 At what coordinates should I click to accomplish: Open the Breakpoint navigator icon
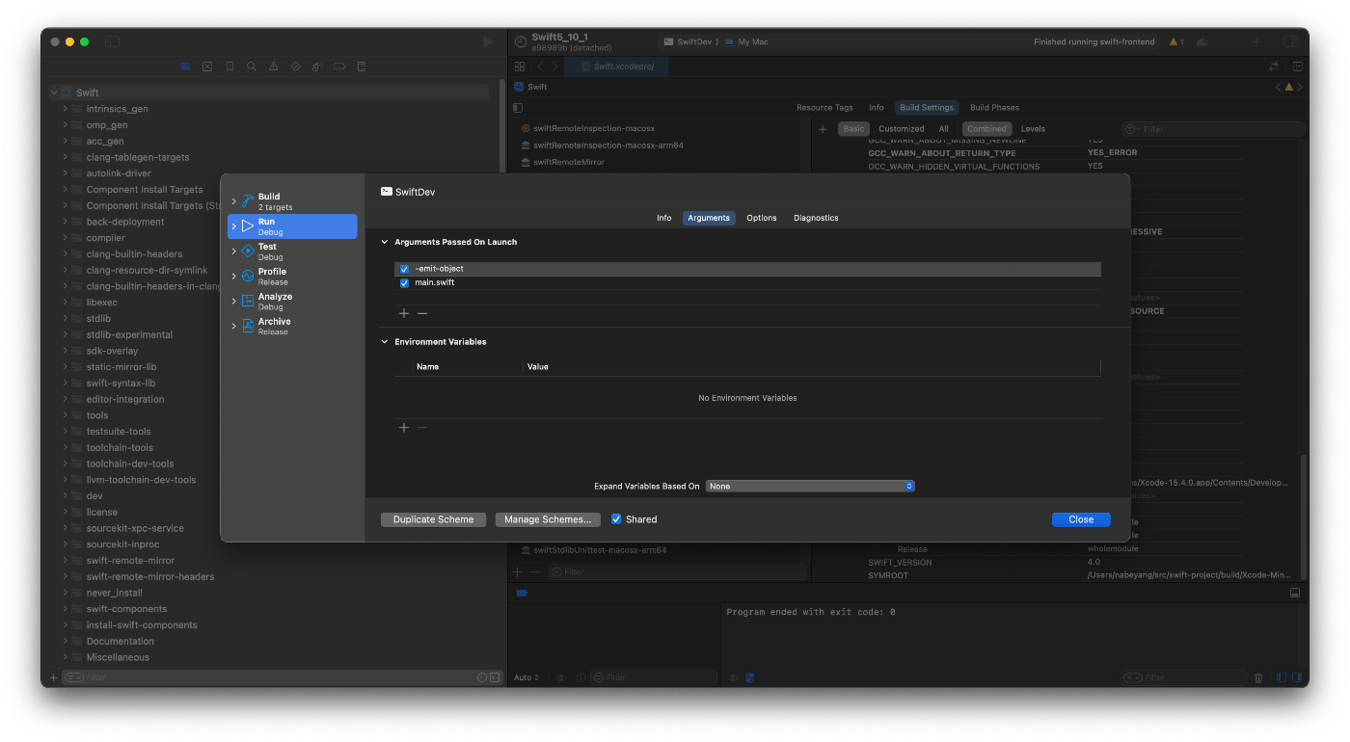339,66
